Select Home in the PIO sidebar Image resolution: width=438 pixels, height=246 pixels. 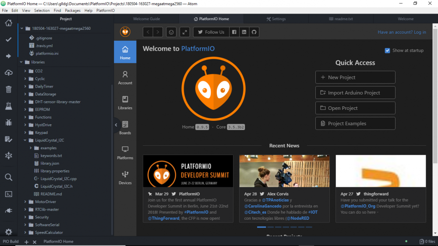click(x=125, y=52)
